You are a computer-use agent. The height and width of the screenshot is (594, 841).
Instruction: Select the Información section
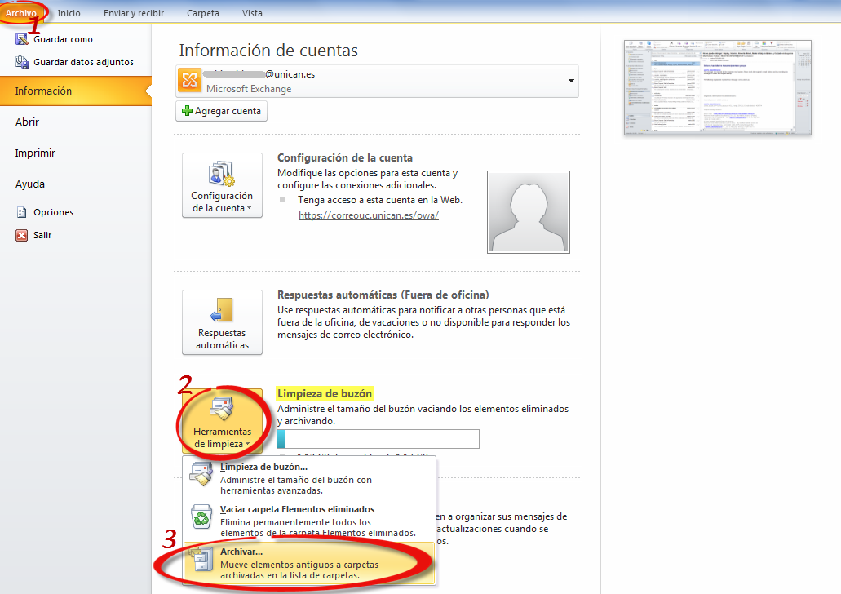coord(76,91)
